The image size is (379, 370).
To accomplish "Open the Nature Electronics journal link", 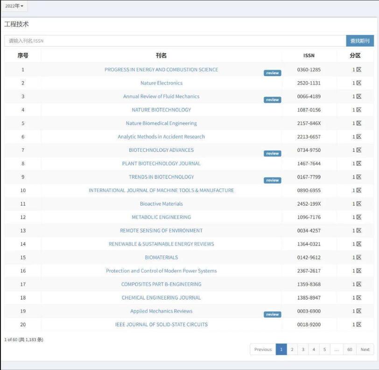I will 161,83.
